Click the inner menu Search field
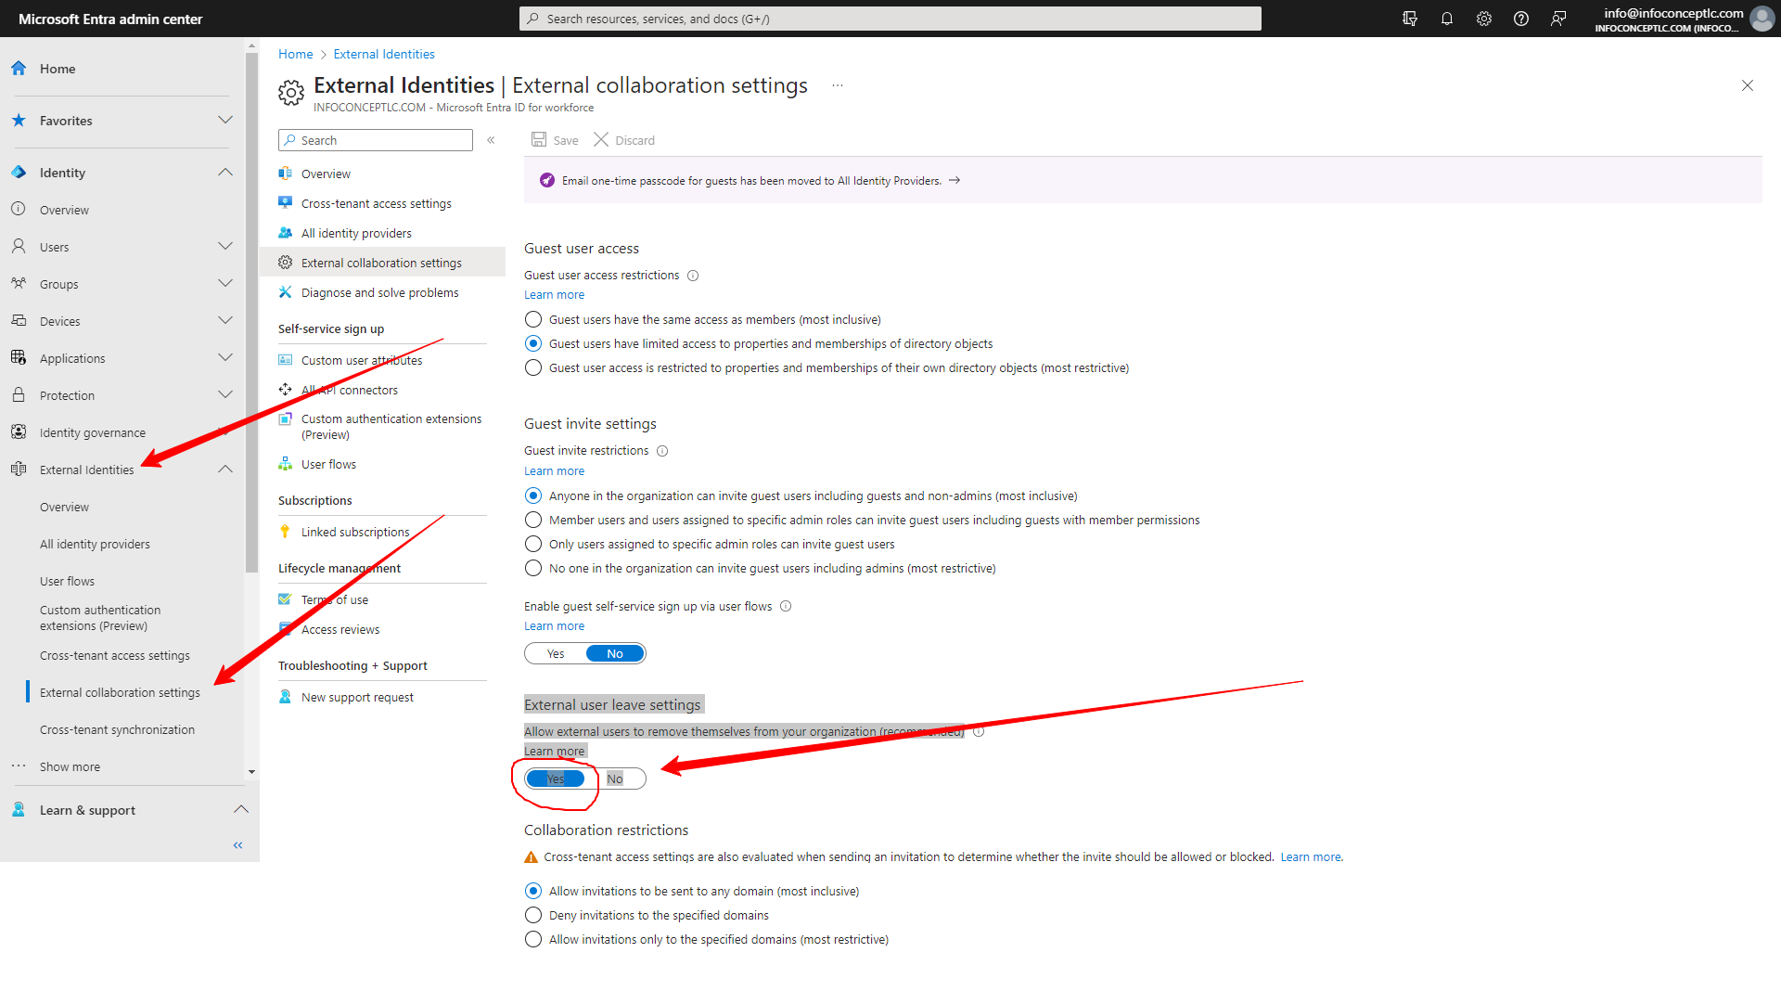 [376, 140]
